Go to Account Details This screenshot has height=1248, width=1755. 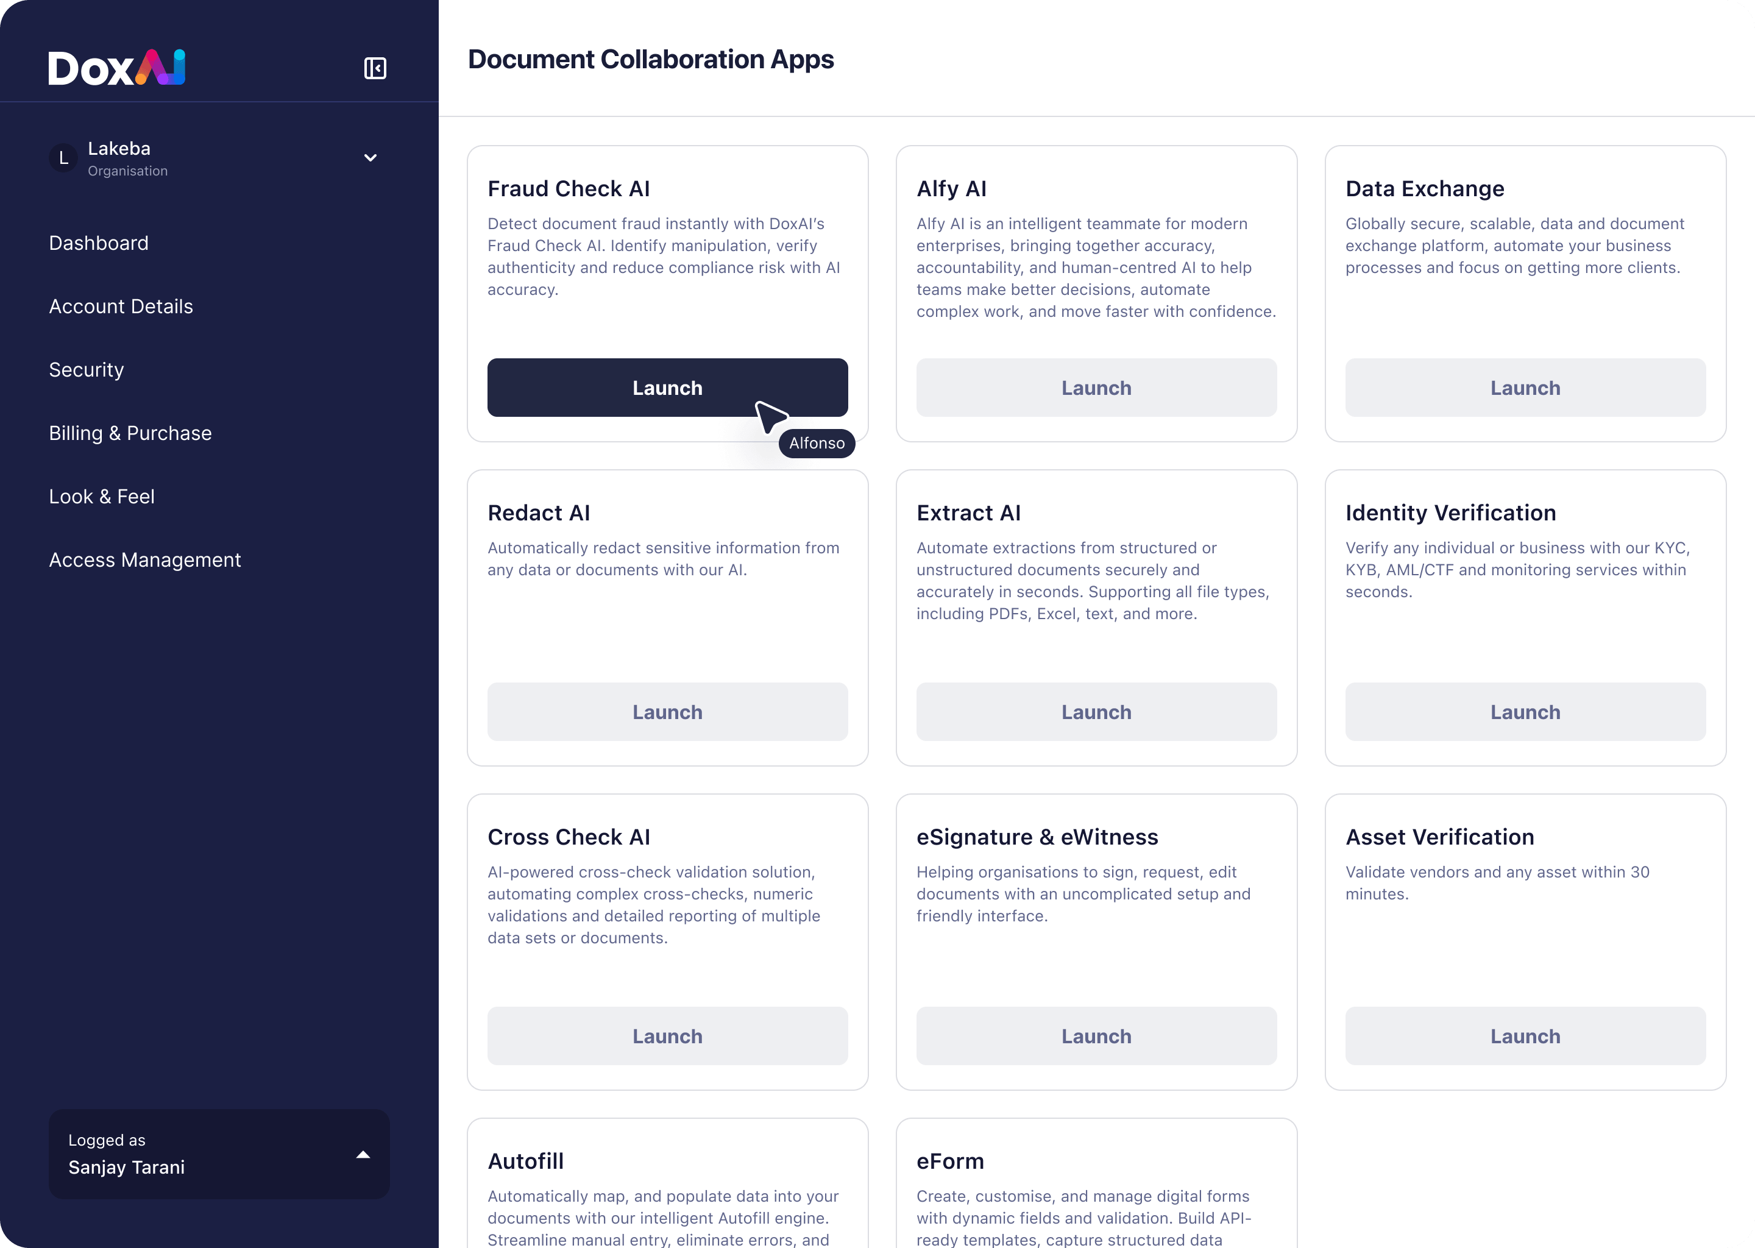[x=121, y=307]
